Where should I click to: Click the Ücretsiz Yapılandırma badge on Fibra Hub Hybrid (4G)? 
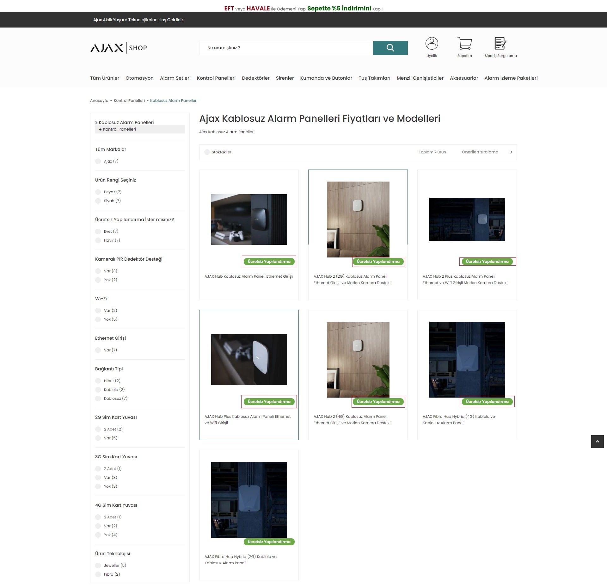pyautogui.click(x=487, y=402)
